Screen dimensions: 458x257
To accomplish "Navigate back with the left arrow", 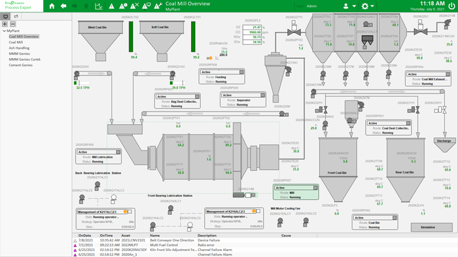I will (x=63, y=6).
